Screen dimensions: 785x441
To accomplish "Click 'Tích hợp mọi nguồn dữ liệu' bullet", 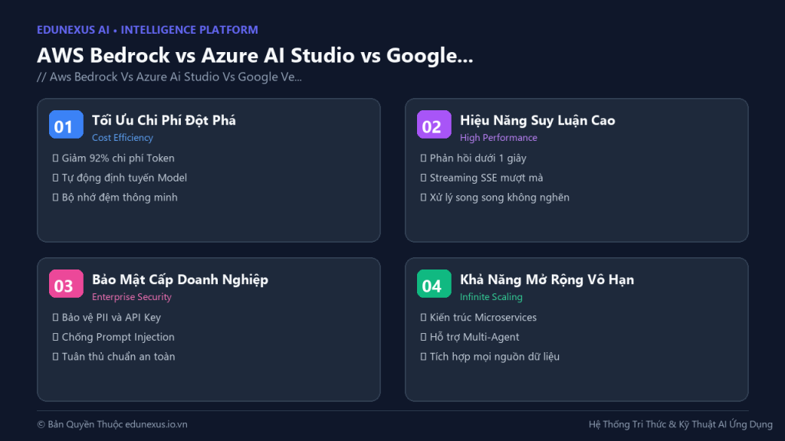I will pyautogui.click(x=490, y=356).
